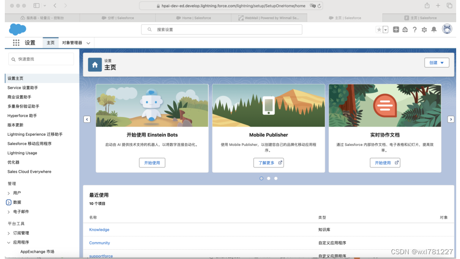Toggle the Safari sidebar button
This screenshot has width=460, height=259.
click(x=36, y=6)
